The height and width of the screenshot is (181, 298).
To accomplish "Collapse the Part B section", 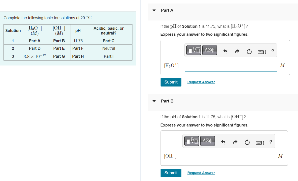I will tap(154, 101).
